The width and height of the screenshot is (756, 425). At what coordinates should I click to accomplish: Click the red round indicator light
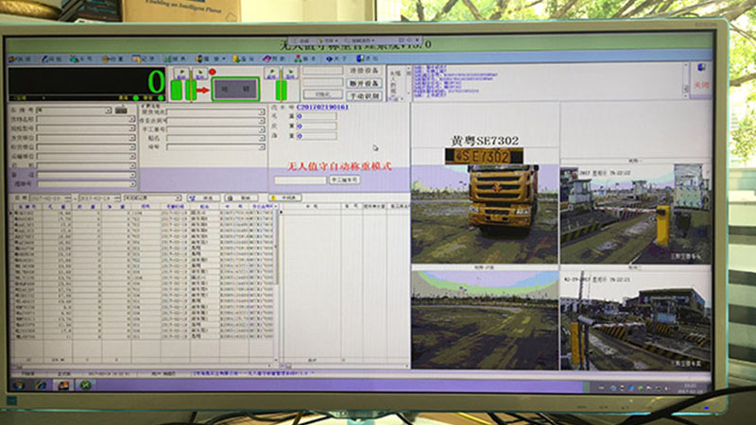coord(212,73)
